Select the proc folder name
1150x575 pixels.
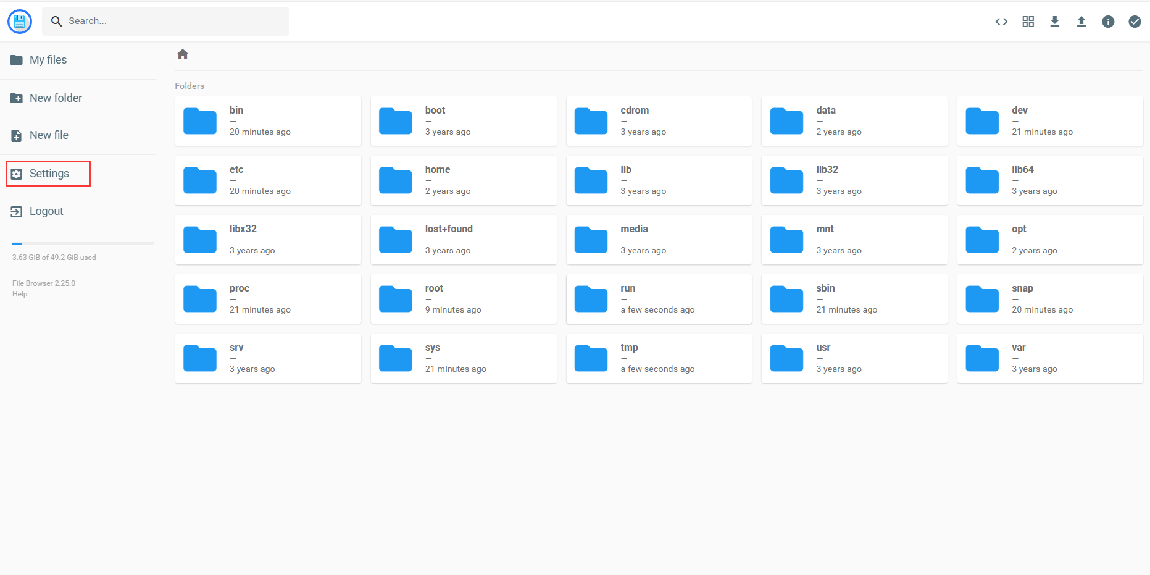tap(240, 288)
